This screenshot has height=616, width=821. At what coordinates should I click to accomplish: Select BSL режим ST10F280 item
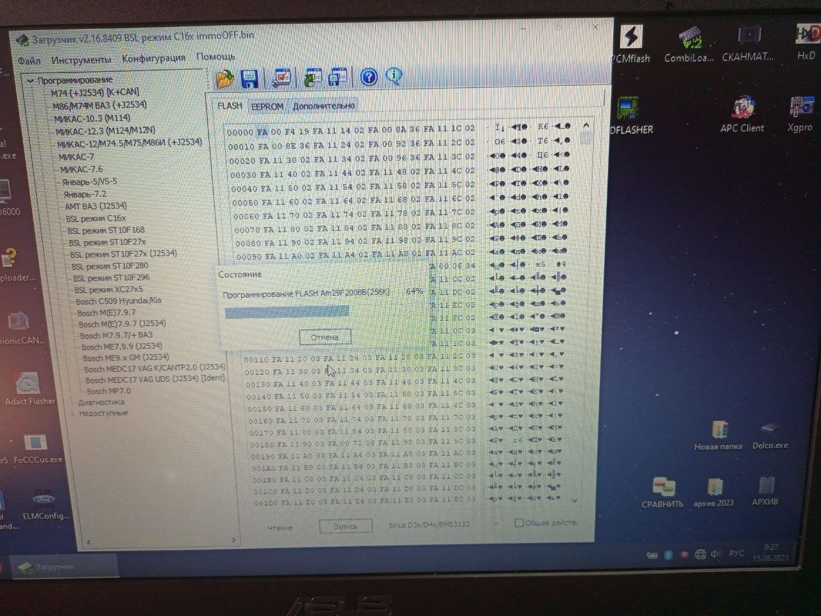pyautogui.click(x=110, y=266)
